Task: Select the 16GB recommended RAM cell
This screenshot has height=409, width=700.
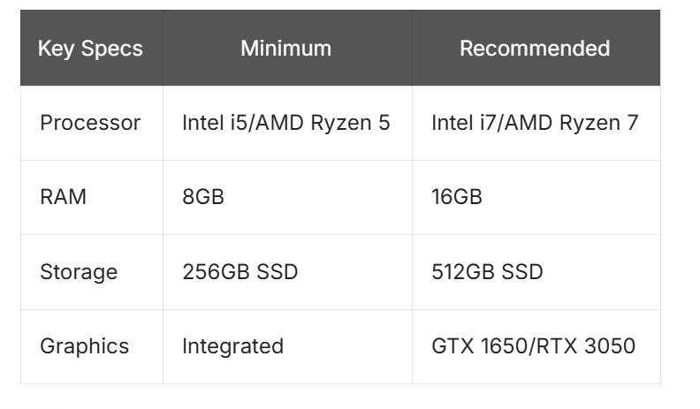Action: tap(457, 196)
